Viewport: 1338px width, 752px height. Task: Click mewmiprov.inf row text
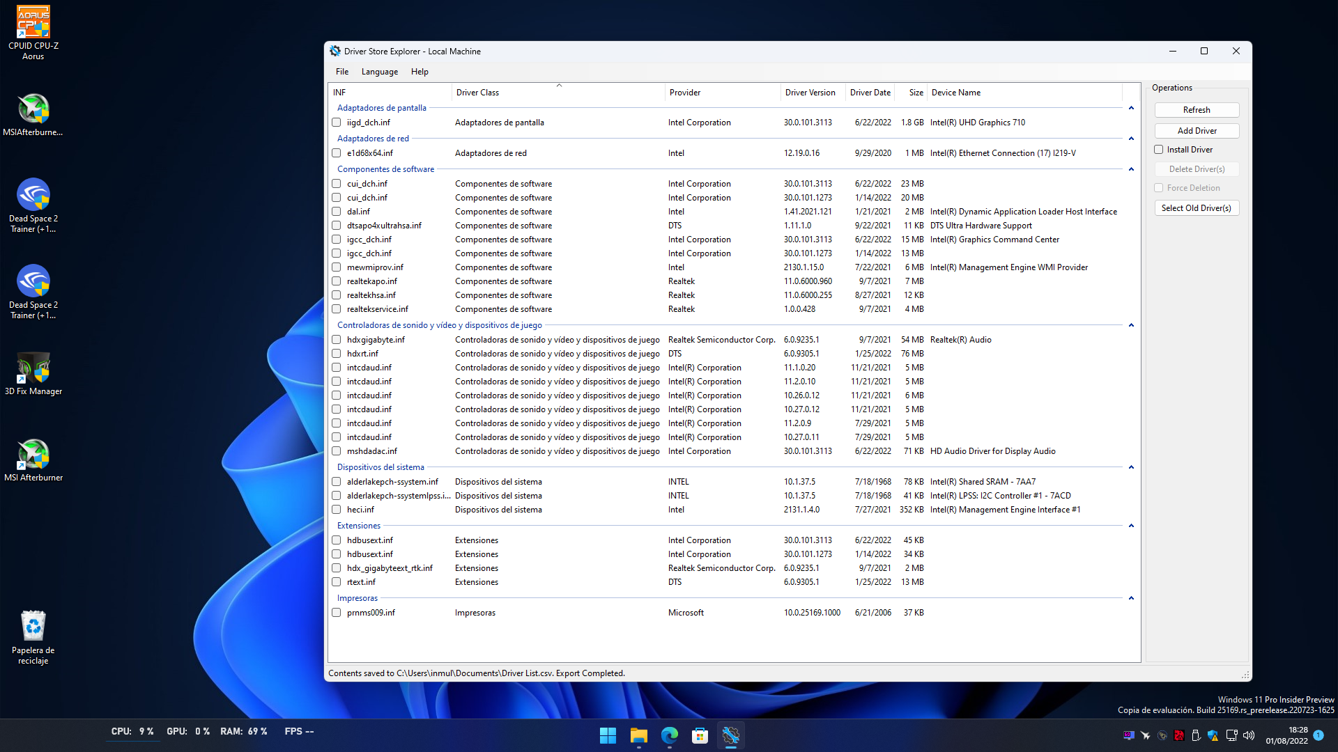[375, 267]
